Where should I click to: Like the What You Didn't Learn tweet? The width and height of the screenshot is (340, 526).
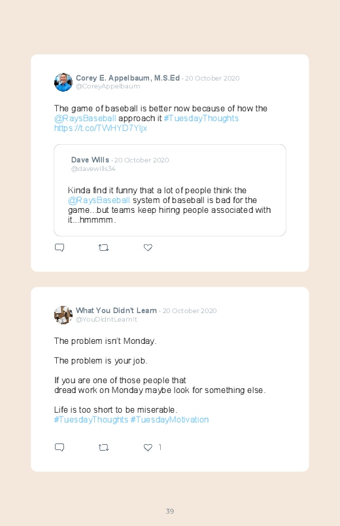[148, 447]
